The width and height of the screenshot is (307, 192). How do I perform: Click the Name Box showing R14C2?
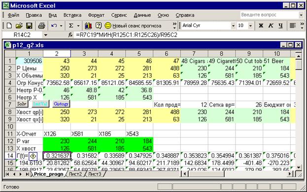coord(22,35)
